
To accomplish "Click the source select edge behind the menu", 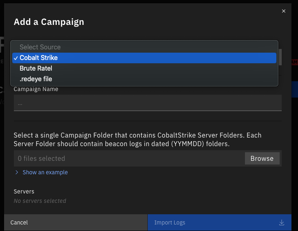I will click(280, 57).
